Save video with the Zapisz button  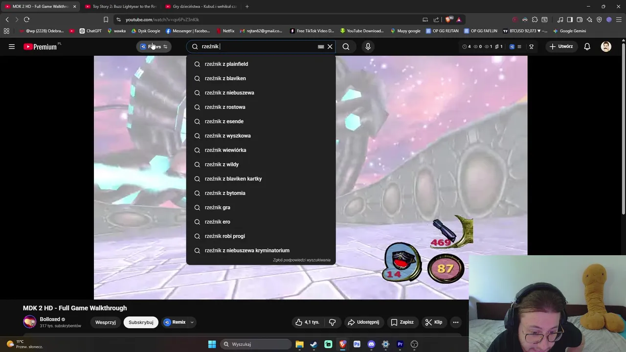pyautogui.click(x=402, y=322)
